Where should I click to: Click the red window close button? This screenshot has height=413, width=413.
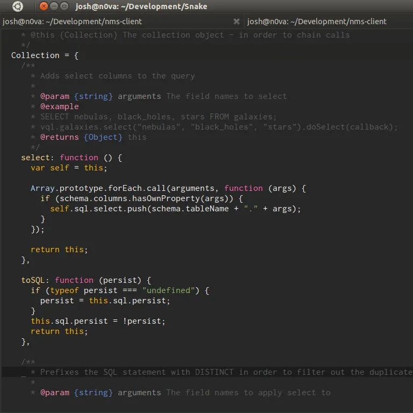coord(44,6)
